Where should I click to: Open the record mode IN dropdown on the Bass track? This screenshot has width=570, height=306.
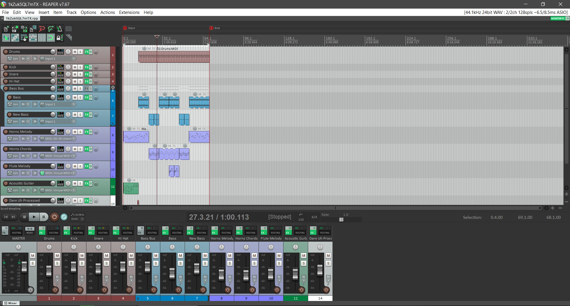click(x=26, y=104)
